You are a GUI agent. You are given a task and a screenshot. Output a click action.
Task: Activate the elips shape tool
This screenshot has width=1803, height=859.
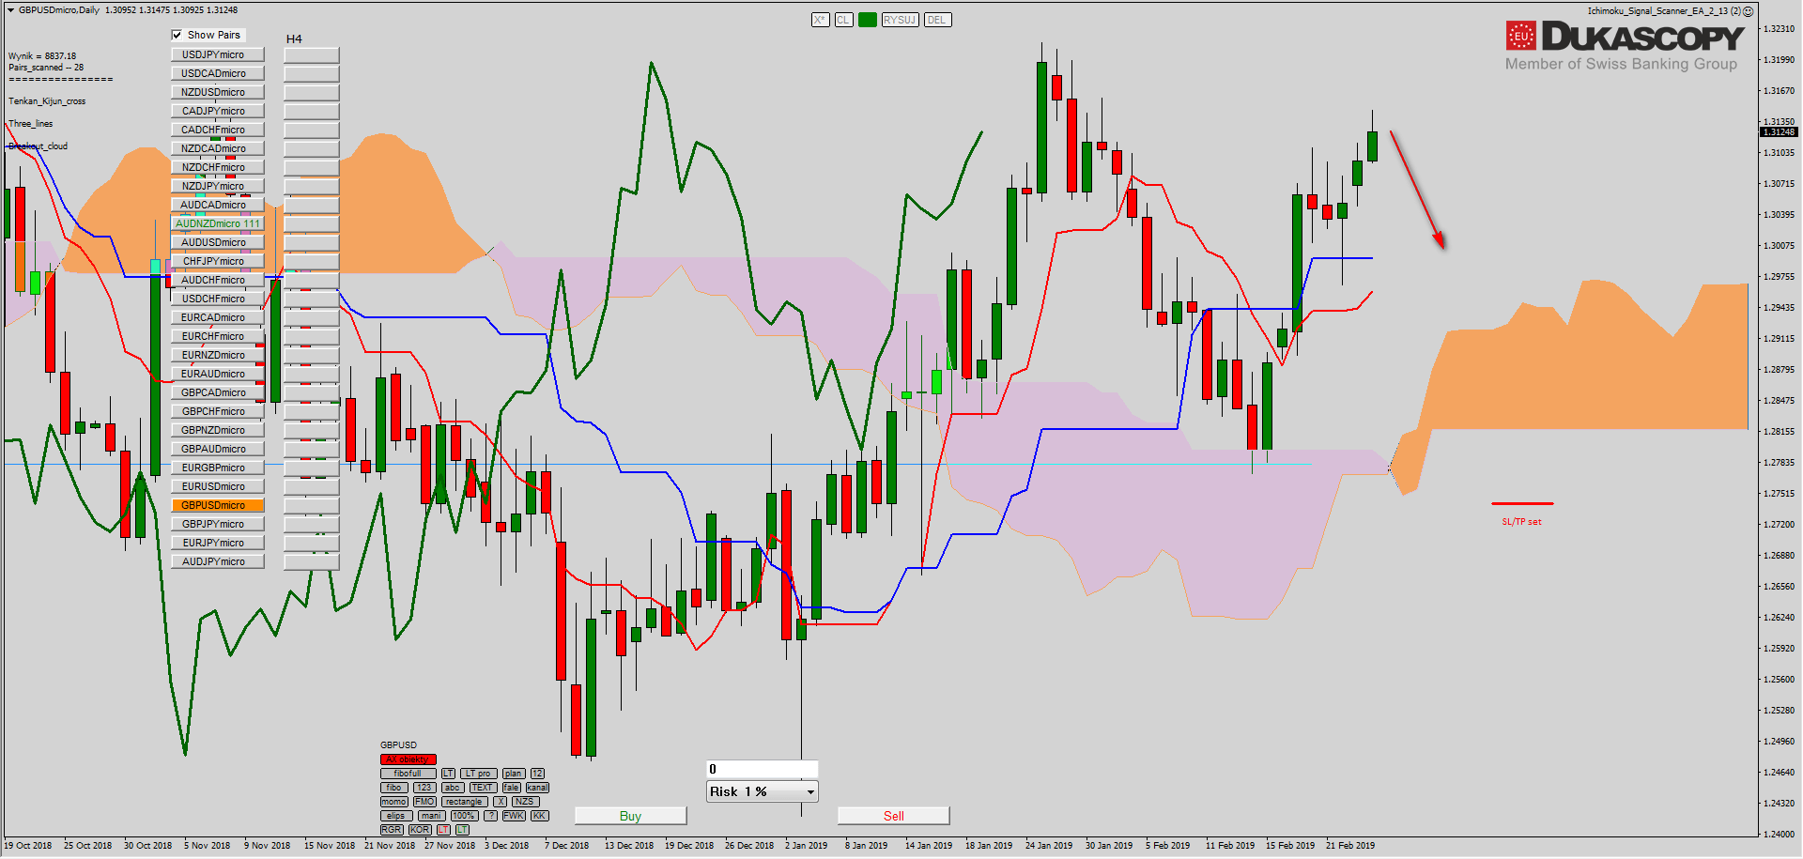[395, 816]
